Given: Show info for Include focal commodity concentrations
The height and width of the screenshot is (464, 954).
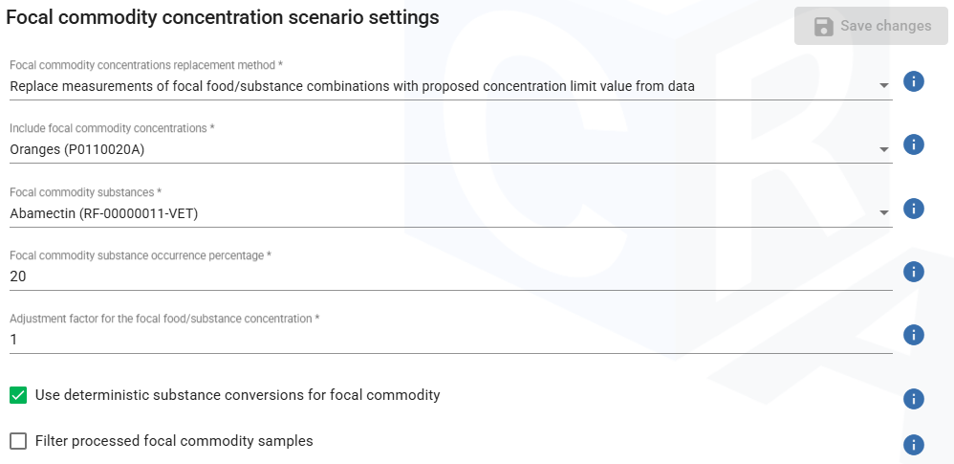Looking at the screenshot, I should click(x=913, y=144).
